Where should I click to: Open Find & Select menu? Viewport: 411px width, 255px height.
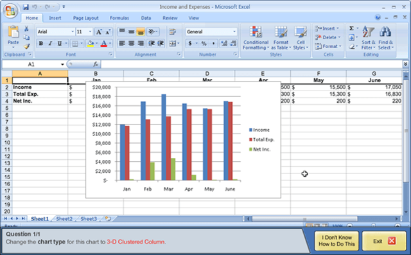[385, 38]
